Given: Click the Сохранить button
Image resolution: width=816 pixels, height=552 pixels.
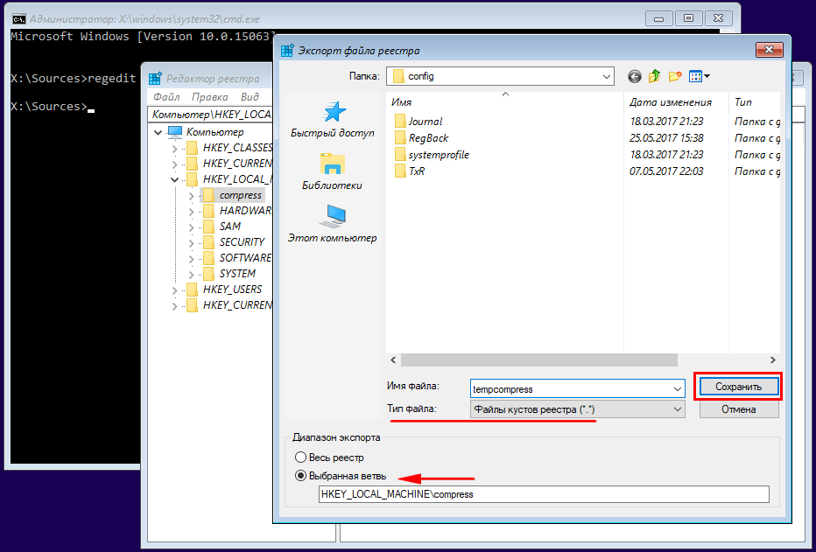Looking at the screenshot, I should coord(738,387).
